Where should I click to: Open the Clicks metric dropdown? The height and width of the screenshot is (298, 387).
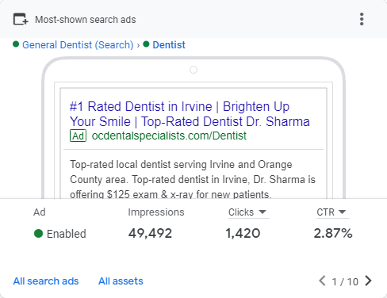click(x=247, y=212)
